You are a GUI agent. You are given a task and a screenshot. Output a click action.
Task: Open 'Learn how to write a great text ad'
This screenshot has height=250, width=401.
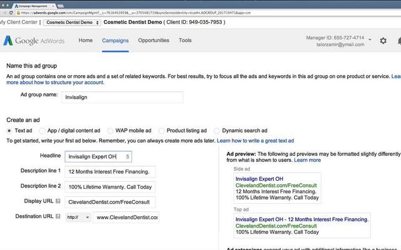pos(255,141)
